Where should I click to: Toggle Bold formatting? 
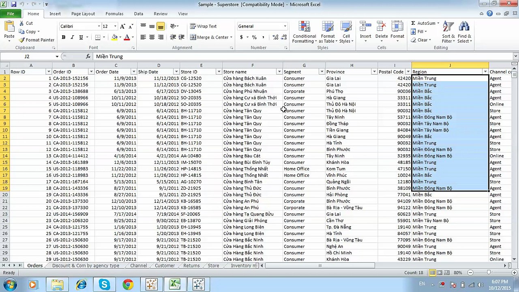coord(63,37)
